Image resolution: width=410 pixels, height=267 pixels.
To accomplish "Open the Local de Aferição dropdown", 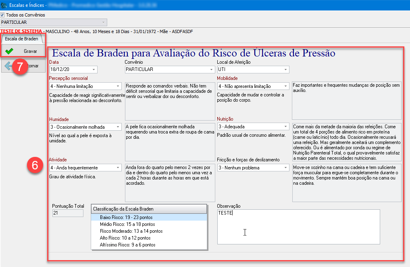I will (x=285, y=69).
